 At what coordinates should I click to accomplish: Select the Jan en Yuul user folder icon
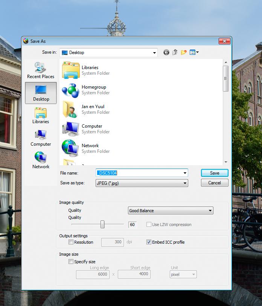tap(70, 109)
